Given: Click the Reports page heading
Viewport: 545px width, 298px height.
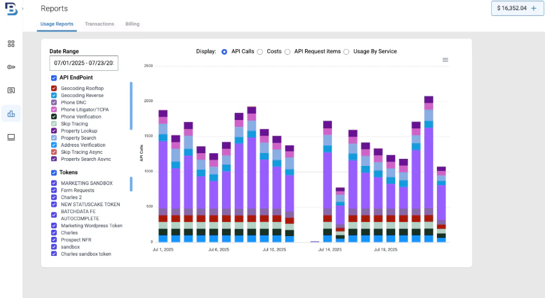Looking at the screenshot, I should (54, 8).
